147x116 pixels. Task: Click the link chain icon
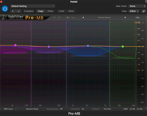(x=144, y=11)
